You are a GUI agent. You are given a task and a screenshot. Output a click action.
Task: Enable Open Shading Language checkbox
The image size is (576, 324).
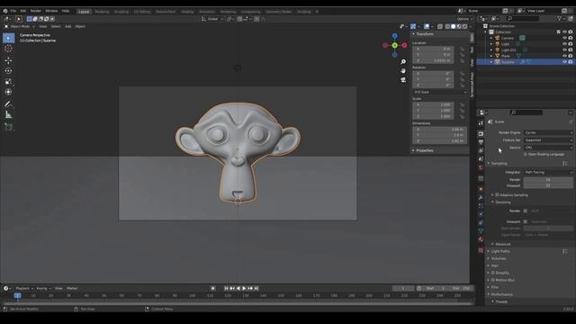[526, 154]
